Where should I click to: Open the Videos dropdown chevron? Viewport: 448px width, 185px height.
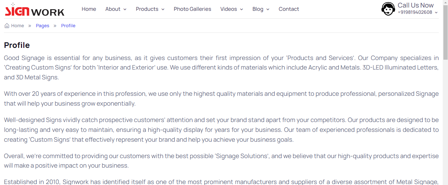pyautogui.click(x=242, y=10)
